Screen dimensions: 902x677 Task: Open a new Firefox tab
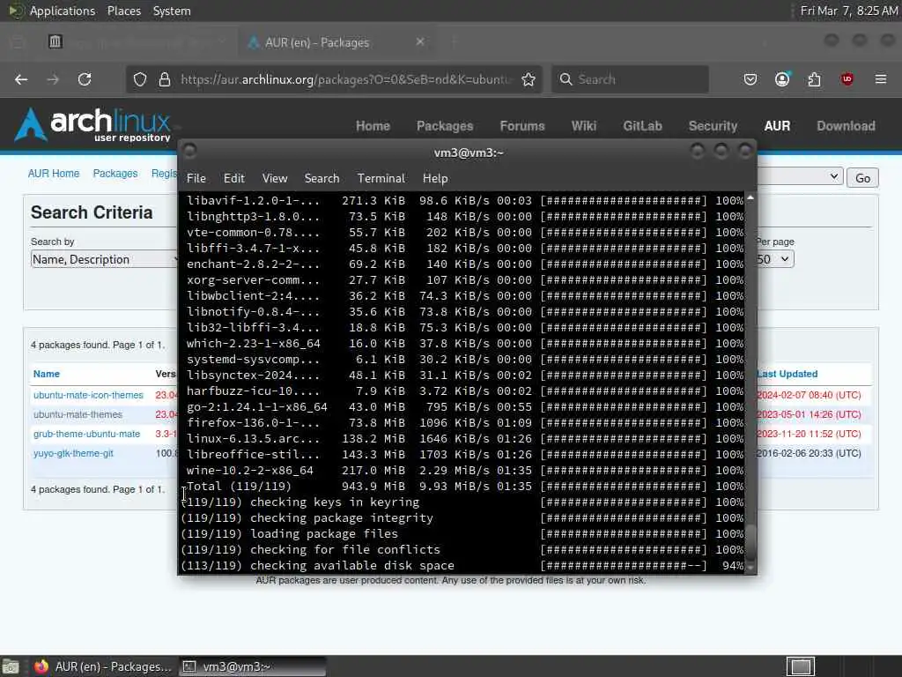coord(454,42)
